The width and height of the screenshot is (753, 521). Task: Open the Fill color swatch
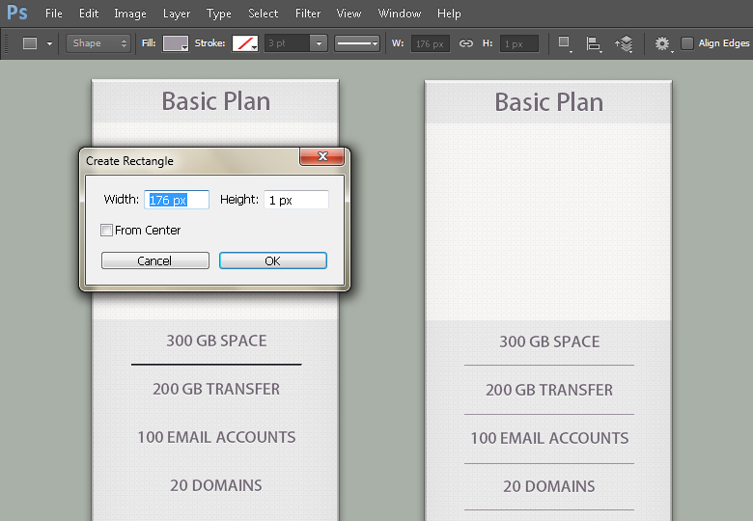(x=176, y=43)
